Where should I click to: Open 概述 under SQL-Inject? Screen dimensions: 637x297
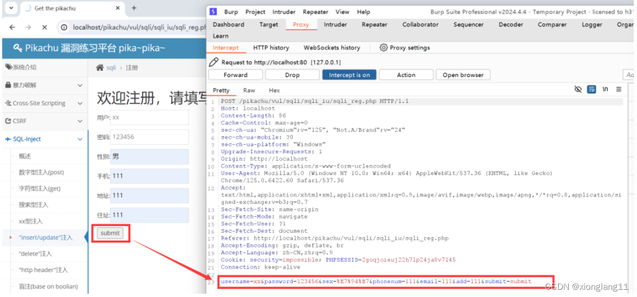tap(25, 156)
